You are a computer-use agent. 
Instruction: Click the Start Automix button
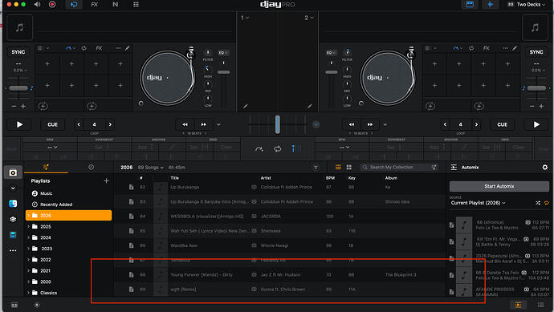click(499, 186)
